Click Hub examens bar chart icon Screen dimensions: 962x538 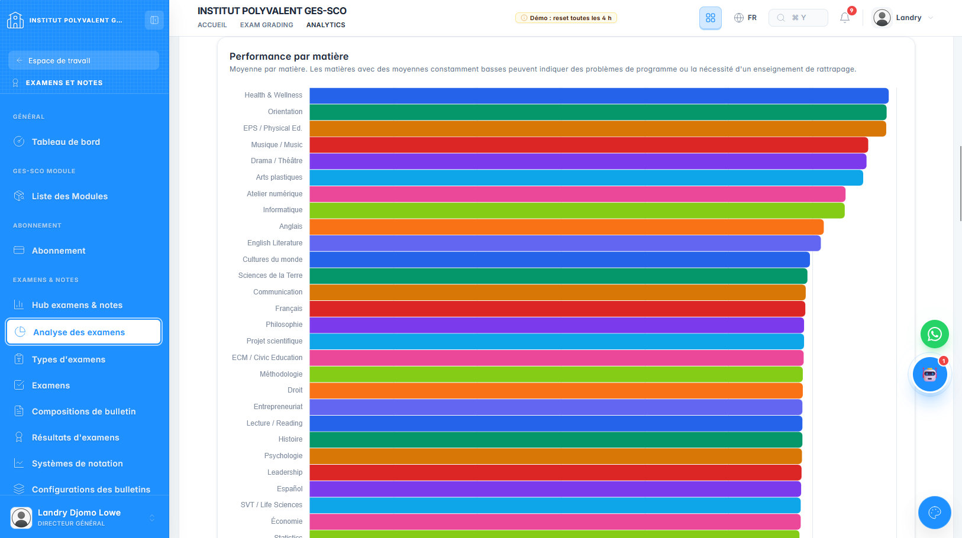pyautogui.click(x=19, y=304)
